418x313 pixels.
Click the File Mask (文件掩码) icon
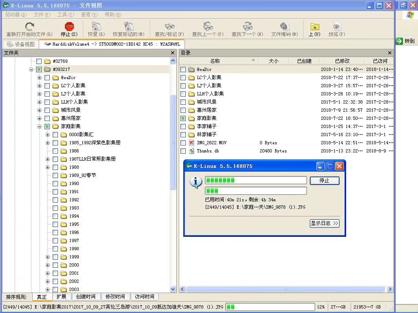point(285,26)
